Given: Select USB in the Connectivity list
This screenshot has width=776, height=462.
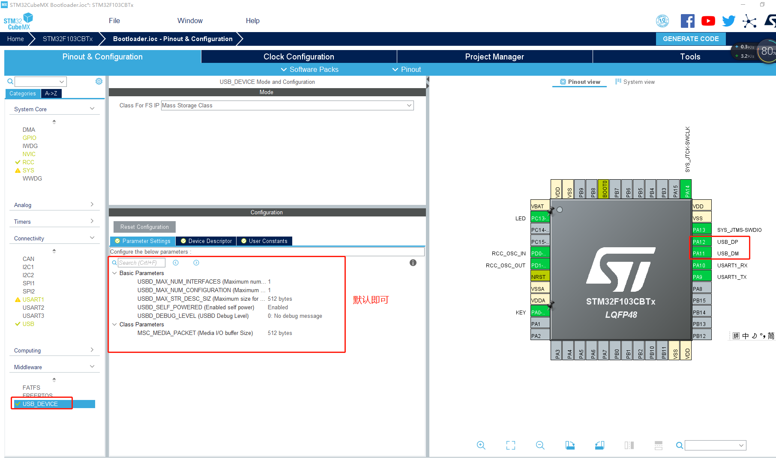Looking at the screenshot, I should [x=28, y=324].
